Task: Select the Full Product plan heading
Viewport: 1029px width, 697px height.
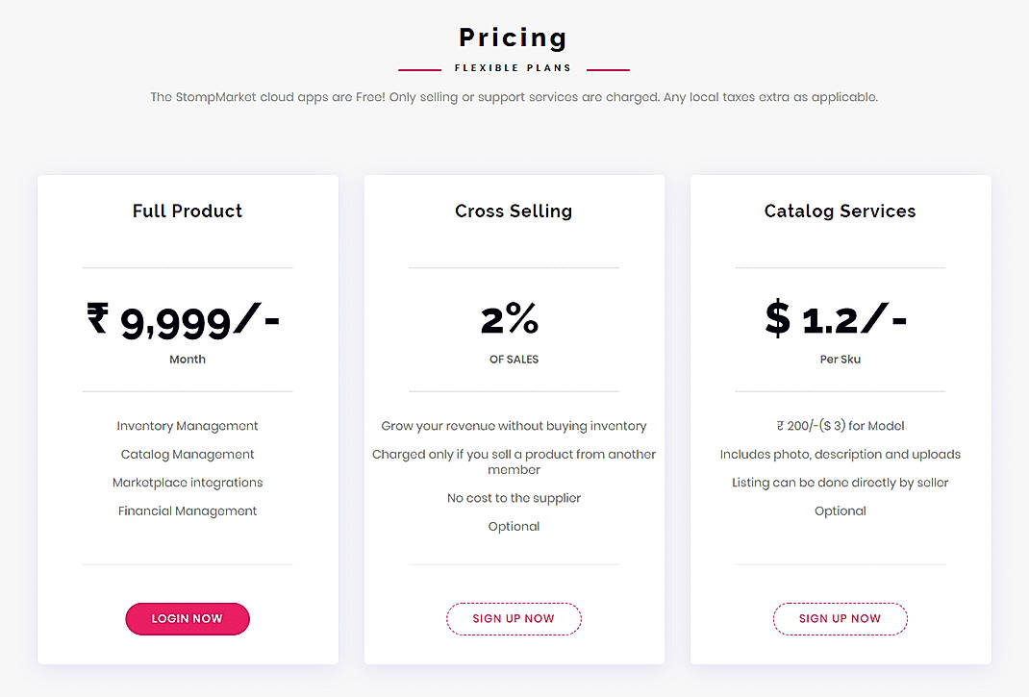Action: (x=187, y=211)
